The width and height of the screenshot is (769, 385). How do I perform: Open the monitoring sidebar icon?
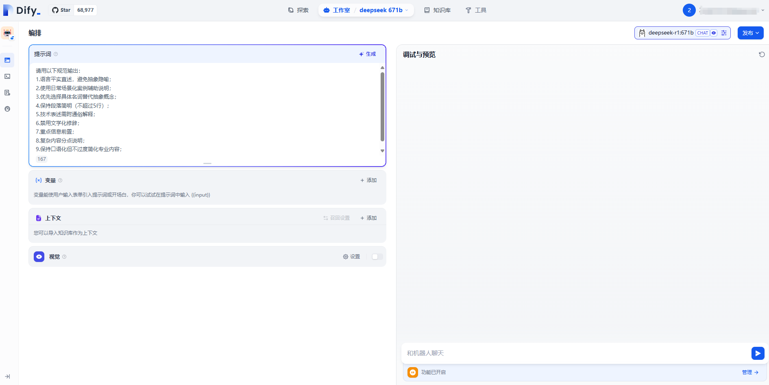(7, 109)
